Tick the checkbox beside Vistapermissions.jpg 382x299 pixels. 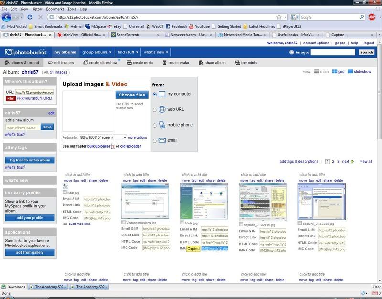pos(124,222)
